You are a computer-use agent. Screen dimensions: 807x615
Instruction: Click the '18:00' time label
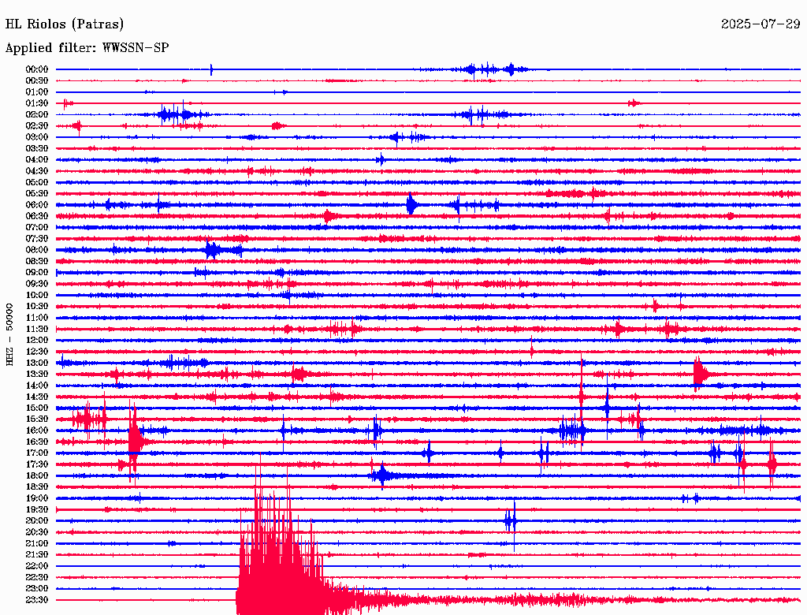[37, 476]
